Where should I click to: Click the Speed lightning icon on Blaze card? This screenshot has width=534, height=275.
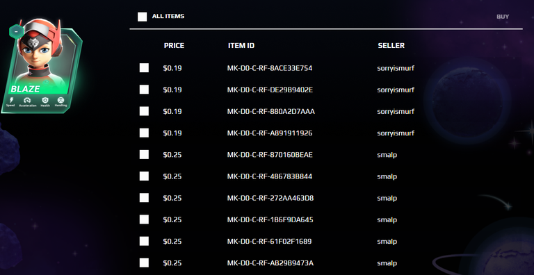click(x=10, y=100)
